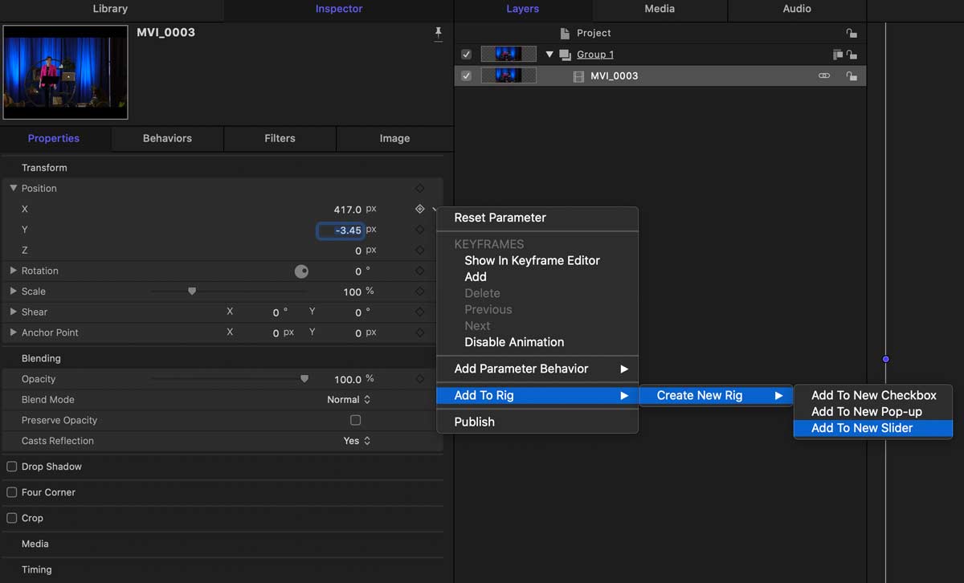The image size is (964, 583).
Task: Toggle visibility checkbox for MVI_0003 layer
Action: 467,76
